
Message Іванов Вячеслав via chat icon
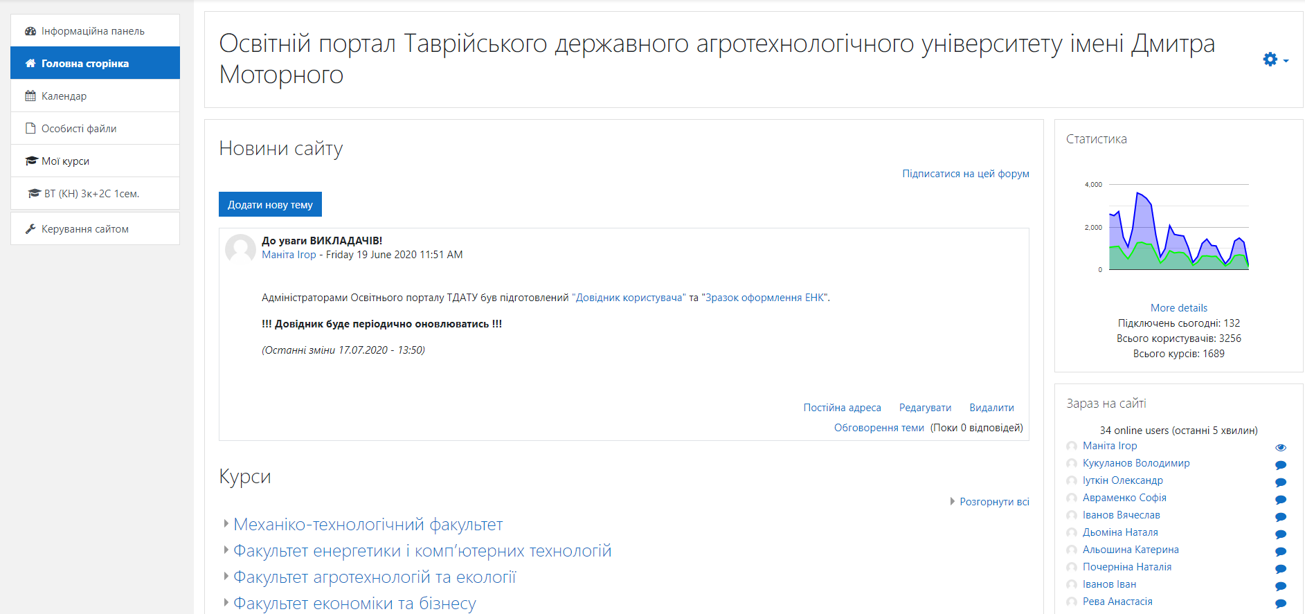[x=1281, y=517]
